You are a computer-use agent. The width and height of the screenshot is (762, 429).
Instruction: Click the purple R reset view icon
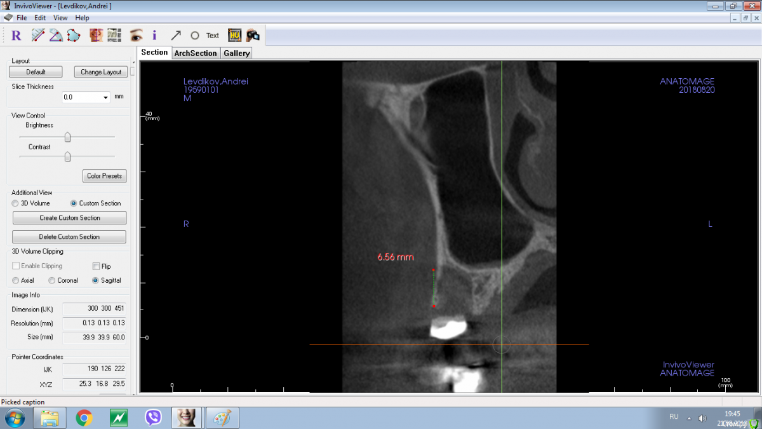click(17, 36)
